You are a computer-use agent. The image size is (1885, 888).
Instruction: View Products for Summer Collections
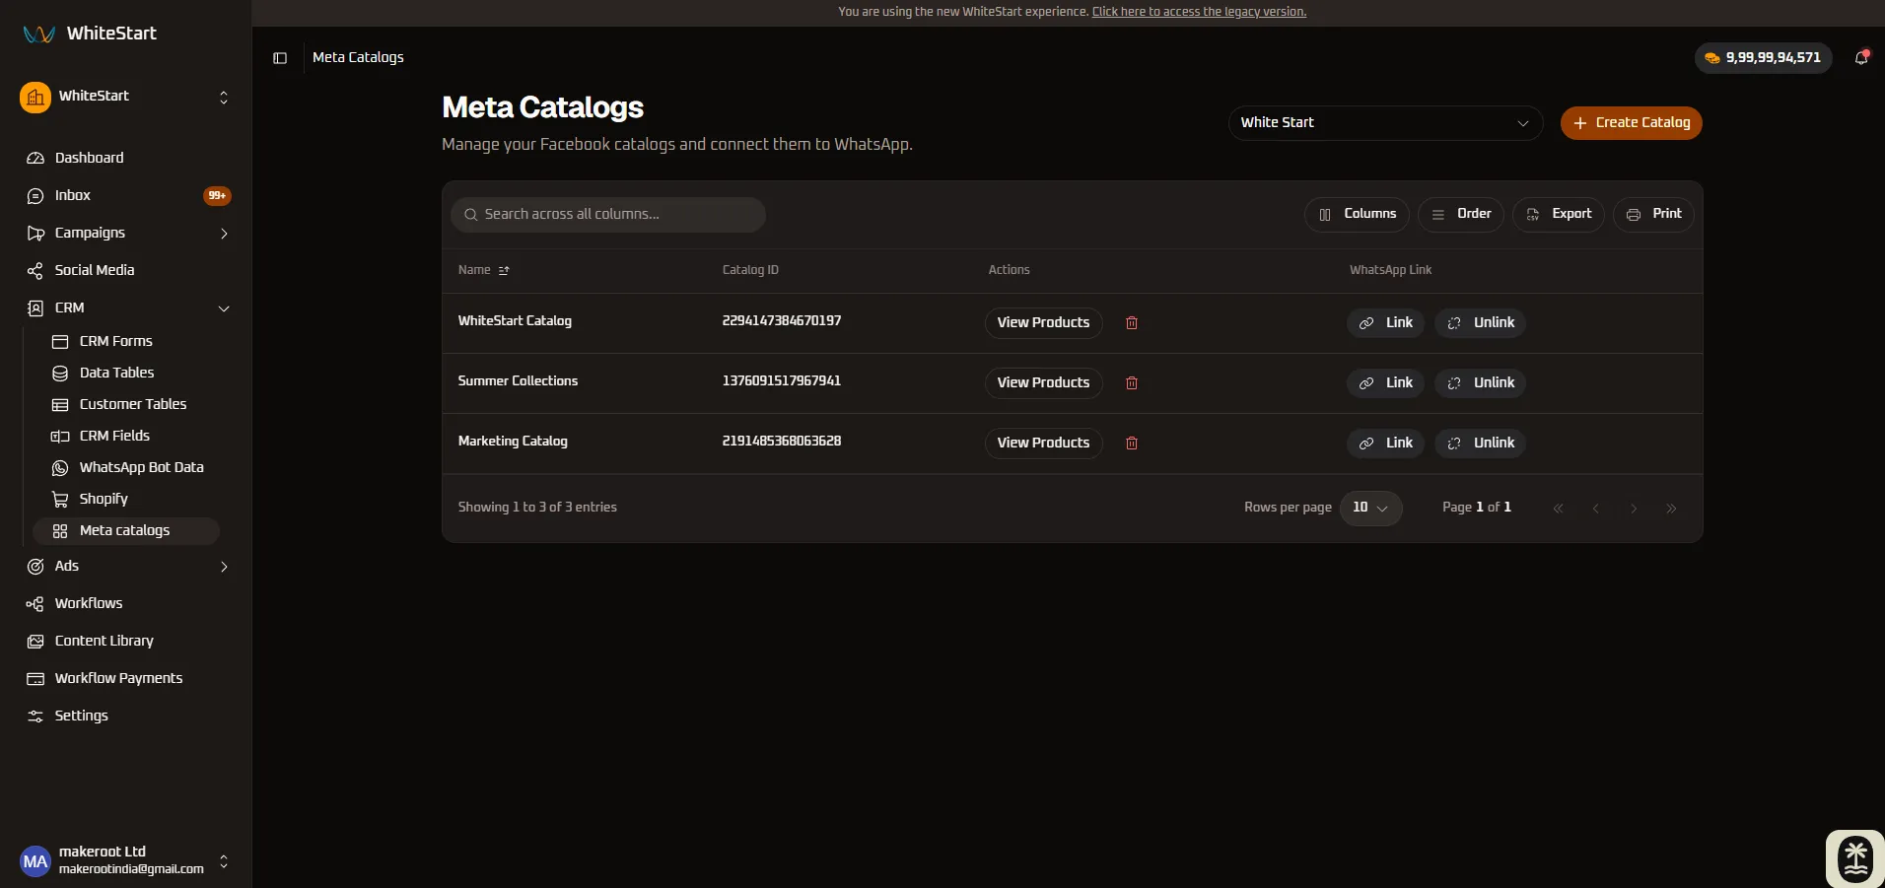pos(1043,383)
